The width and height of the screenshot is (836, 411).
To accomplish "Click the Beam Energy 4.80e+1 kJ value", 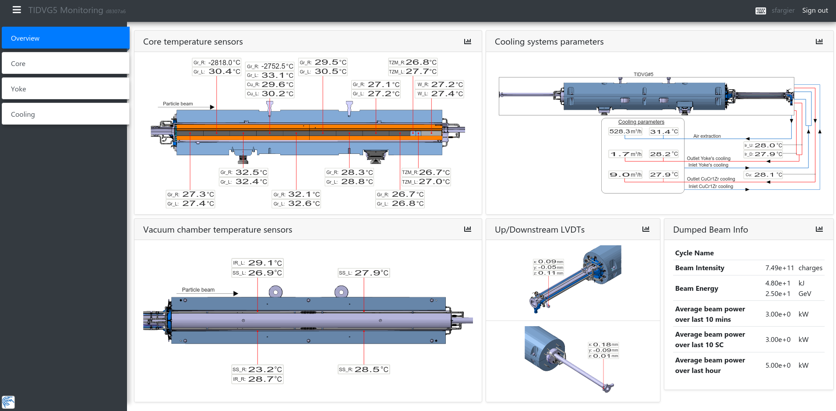I will pyautogui.click(x=778, y=283).
